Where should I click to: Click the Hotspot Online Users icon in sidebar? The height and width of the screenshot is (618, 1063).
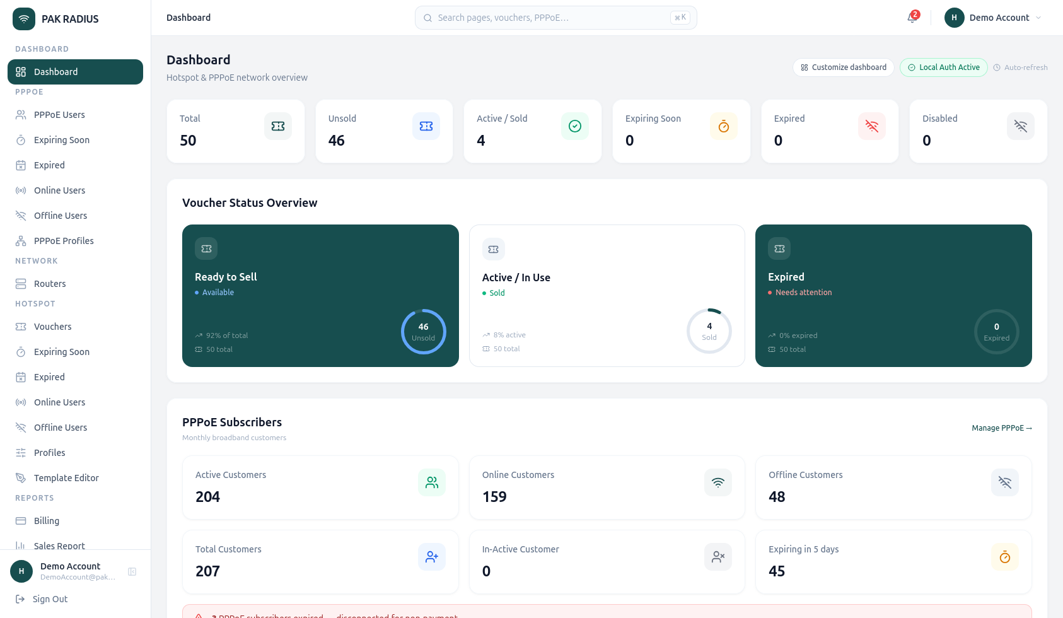[21, 402]
